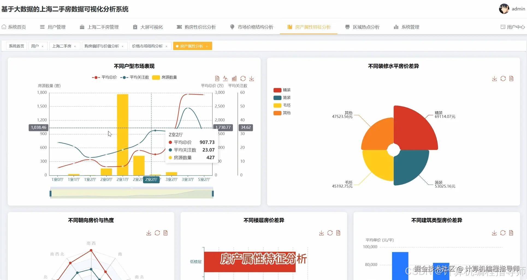Open data view in 不同装修水平房价差异 chart
Screen dimensions: 527x280
511,79
